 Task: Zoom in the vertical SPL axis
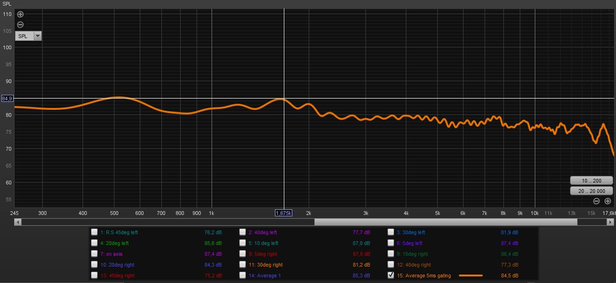(20, 15)
